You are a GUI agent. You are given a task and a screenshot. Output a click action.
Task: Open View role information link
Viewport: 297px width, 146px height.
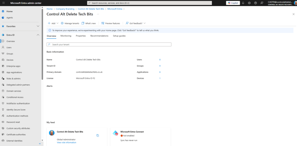tap(66, 143)
